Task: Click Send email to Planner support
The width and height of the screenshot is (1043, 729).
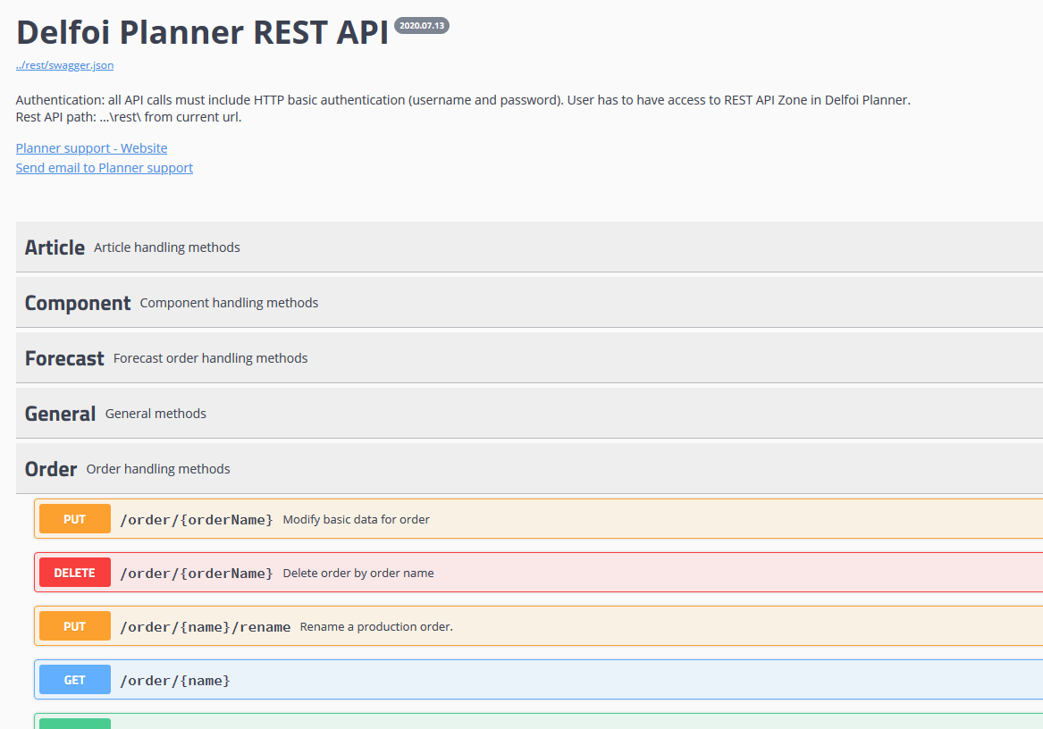Action: 104,168
